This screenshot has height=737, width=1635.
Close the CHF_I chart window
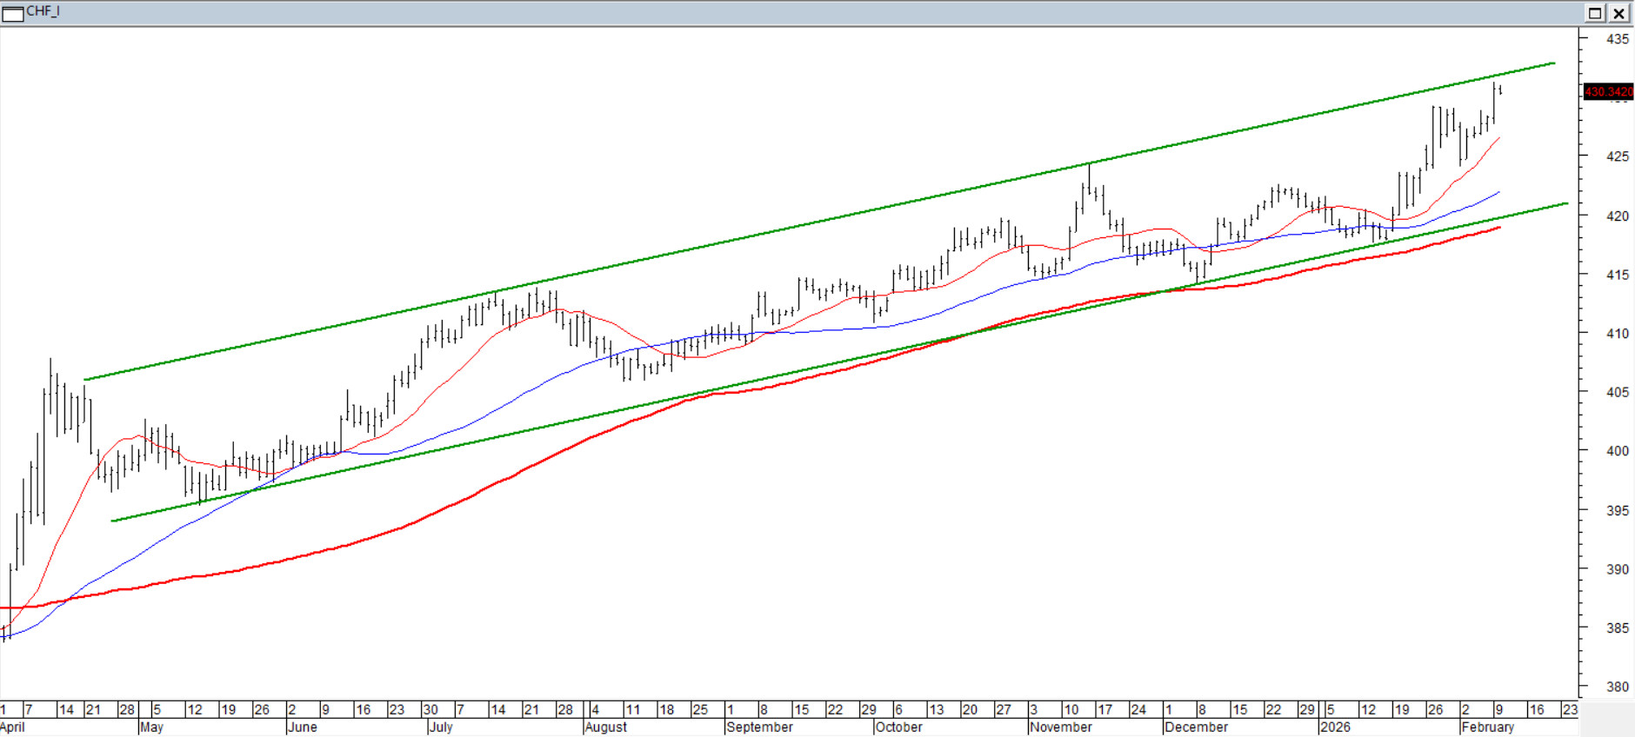coord(1618,12)
